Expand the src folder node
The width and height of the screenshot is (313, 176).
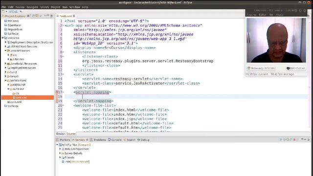tap(8, 55)
